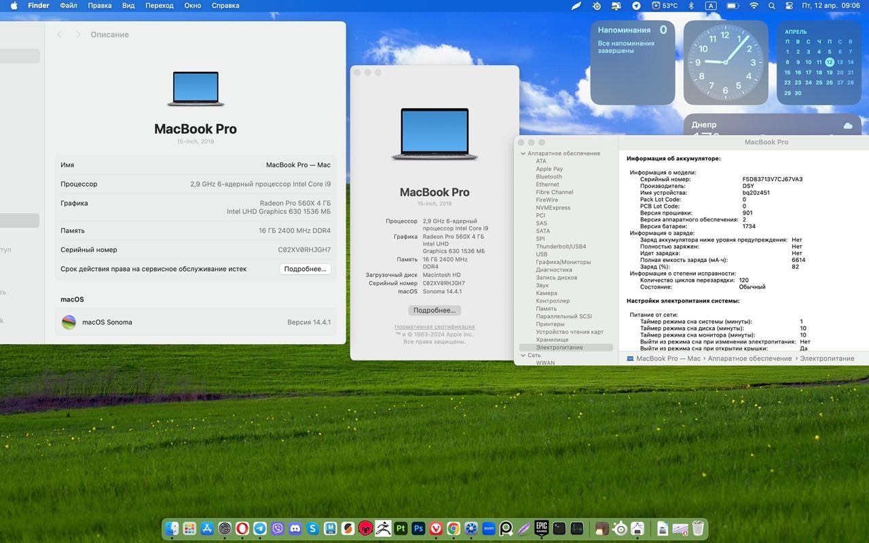Select Bluetooth in hardware list

pos(549,176)
